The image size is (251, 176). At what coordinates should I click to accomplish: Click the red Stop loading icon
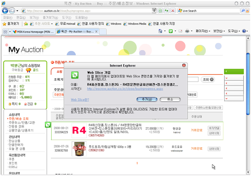pyautogui.click(x=173, y=11)
